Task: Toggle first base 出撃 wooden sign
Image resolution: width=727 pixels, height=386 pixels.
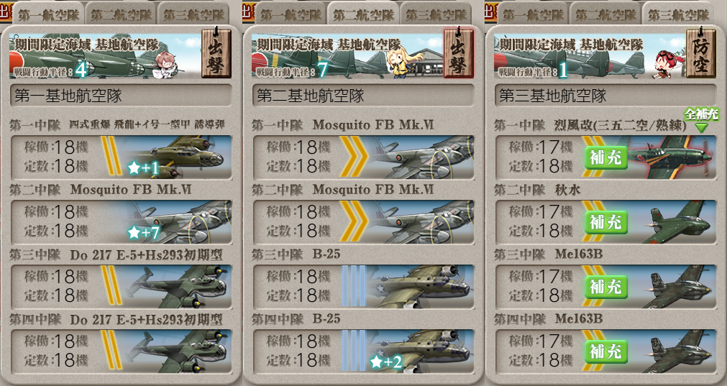Action: pyautogui.click(x=216, y=52)
